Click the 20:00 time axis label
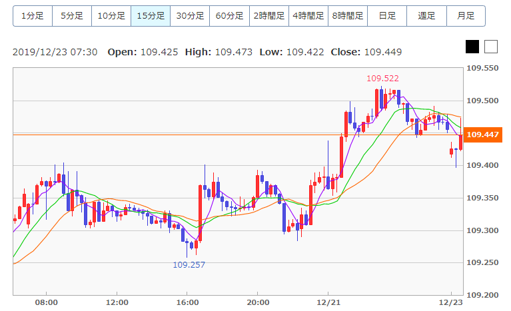This screenshot has height=311, width=511. coord(258,302)
